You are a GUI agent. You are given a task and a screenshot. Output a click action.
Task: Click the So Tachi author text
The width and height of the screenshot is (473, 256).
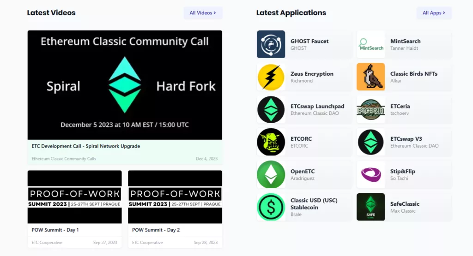(399, 179)
